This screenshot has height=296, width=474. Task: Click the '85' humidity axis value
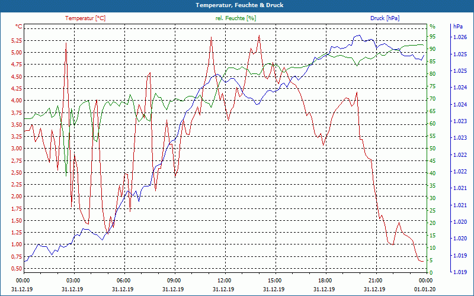(x=433, y=62)
